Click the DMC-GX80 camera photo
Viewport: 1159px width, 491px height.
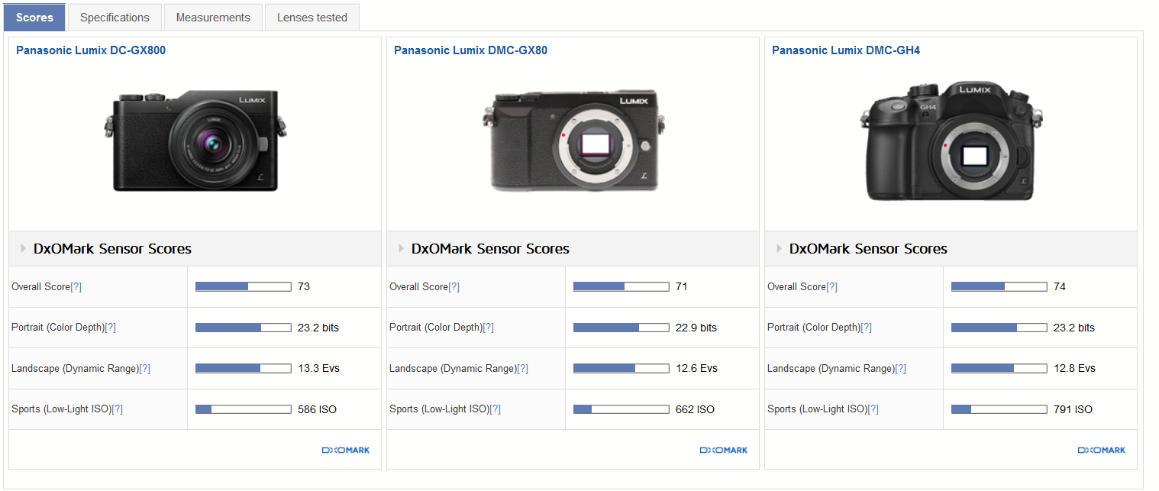[x=573, y=140]
